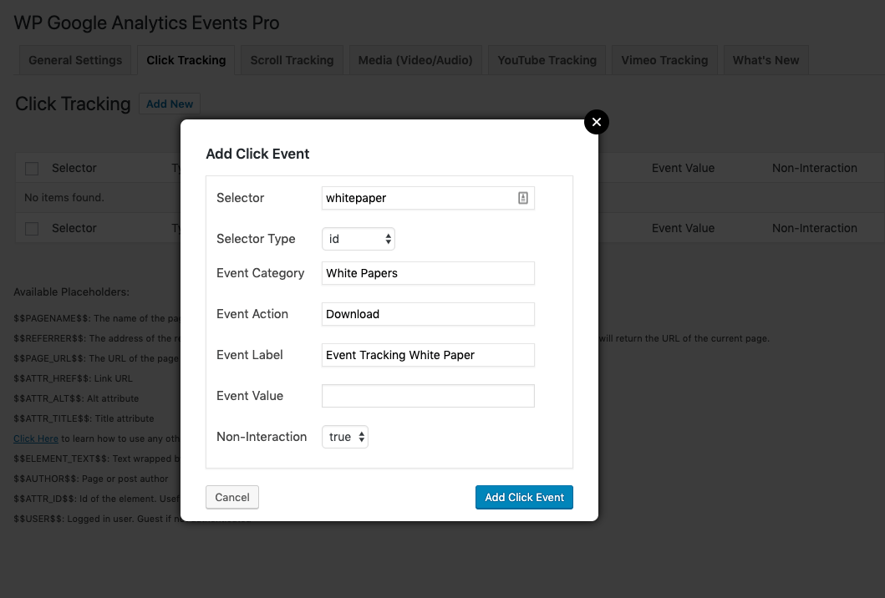Check the bottom select-all checkbox
The width and height of the screenshot is (885, 598).
coord(32,228)
